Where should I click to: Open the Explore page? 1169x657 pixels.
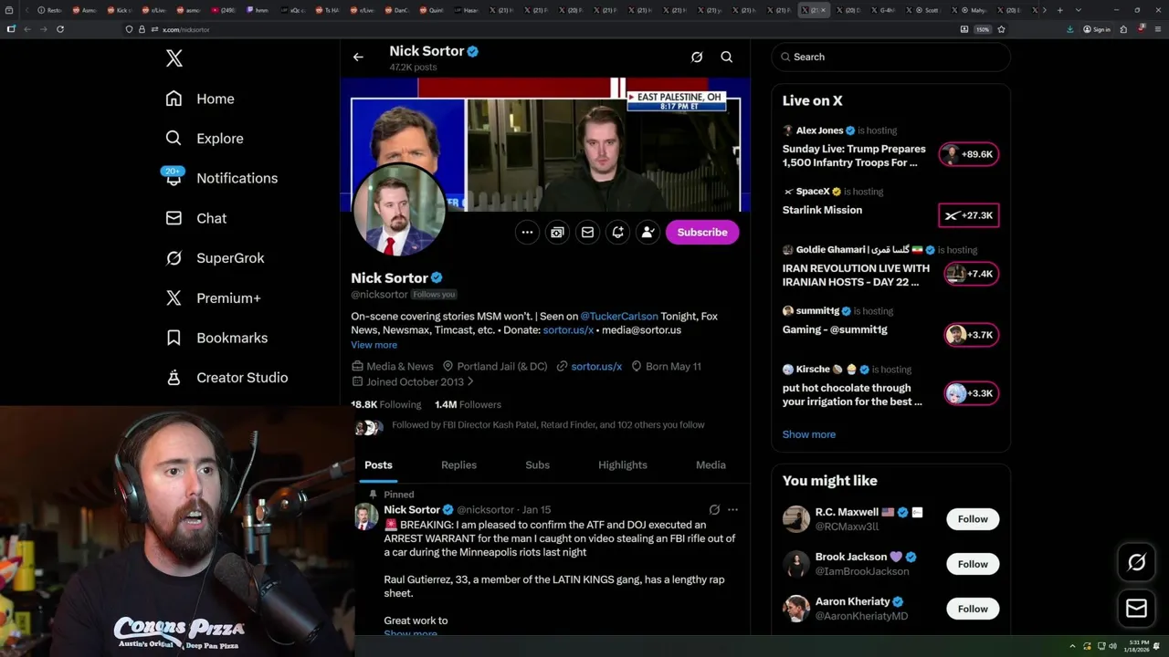pyautogui.click(x=204, y=139)
